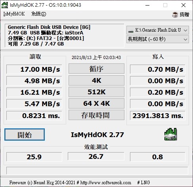Click the coffee cup donate icon
Image resolution: width=193 pixels, height=187 pixels.
pos(175,15)
